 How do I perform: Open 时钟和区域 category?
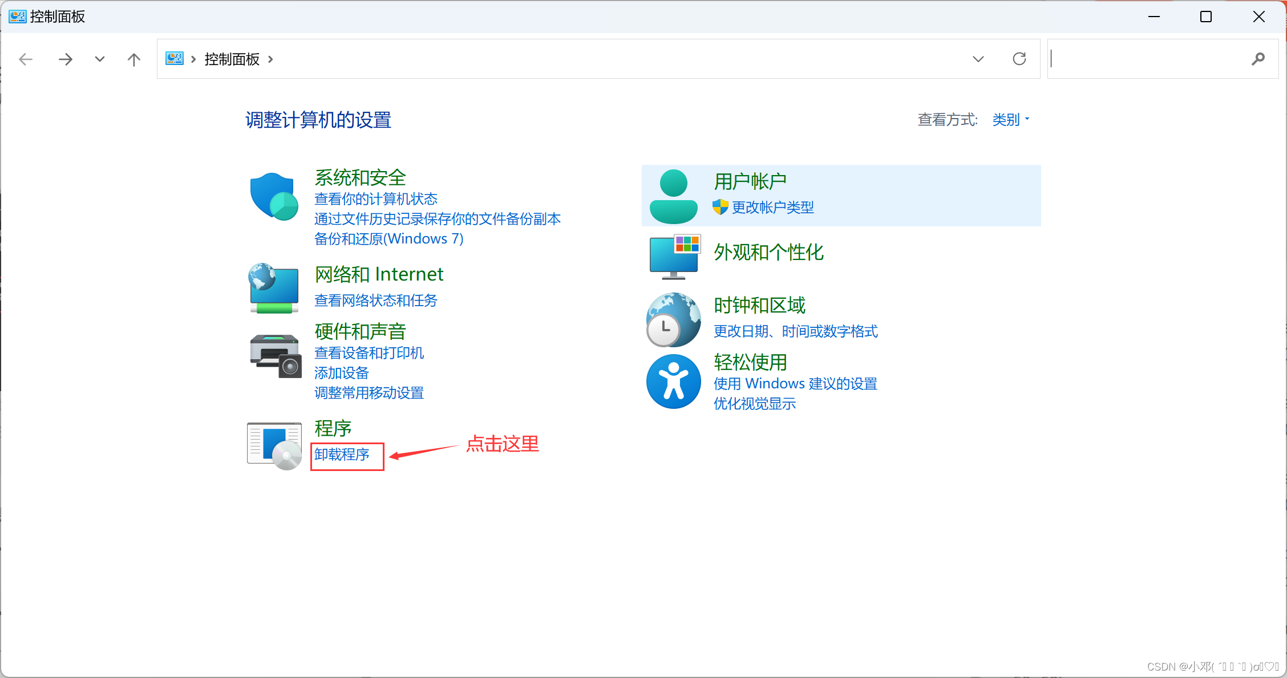pyautogui.click(x=759, y=306)
